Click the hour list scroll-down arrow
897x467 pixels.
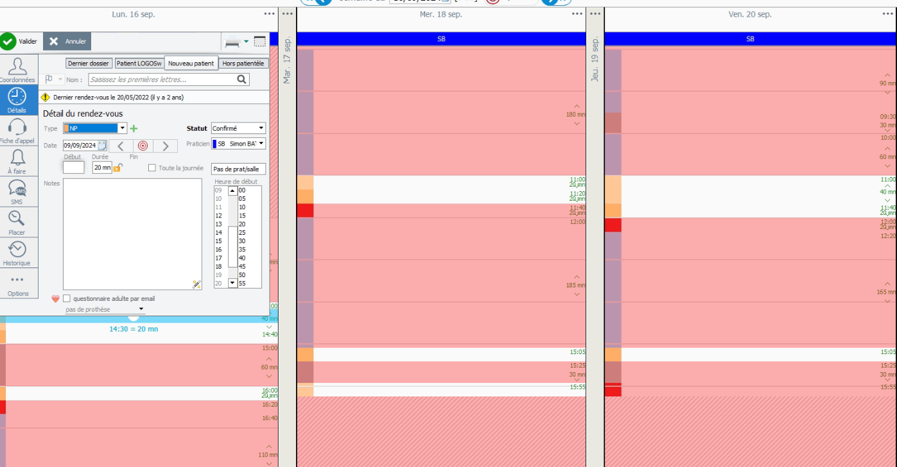tap(232, 283)
